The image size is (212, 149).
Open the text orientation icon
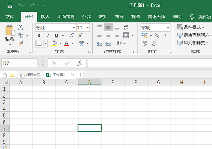pyautogui.click(x=119, y=43)
